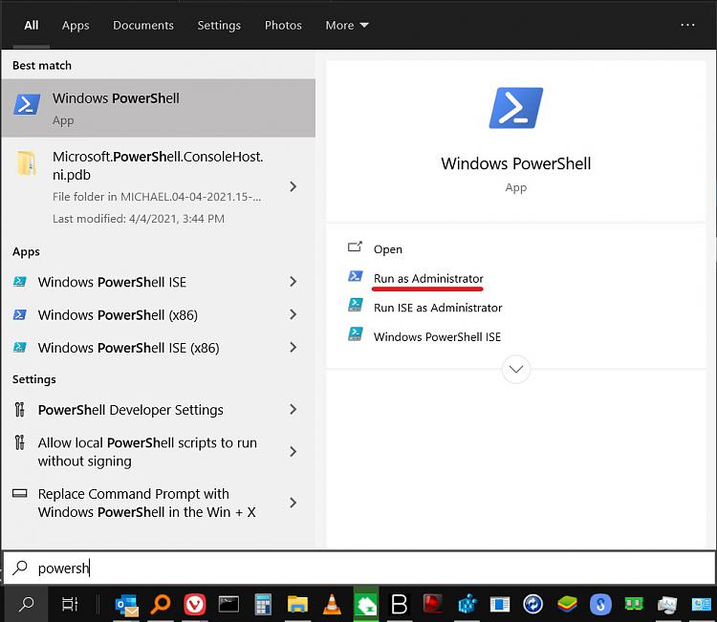Click the orange magnifier taskbar icon
717x622 pixels.
[161, 605]
